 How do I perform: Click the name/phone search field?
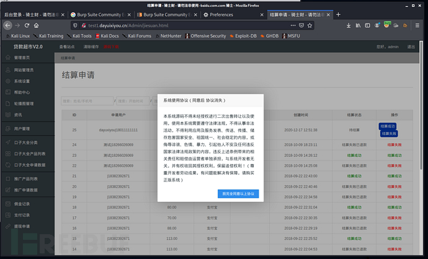87,101
